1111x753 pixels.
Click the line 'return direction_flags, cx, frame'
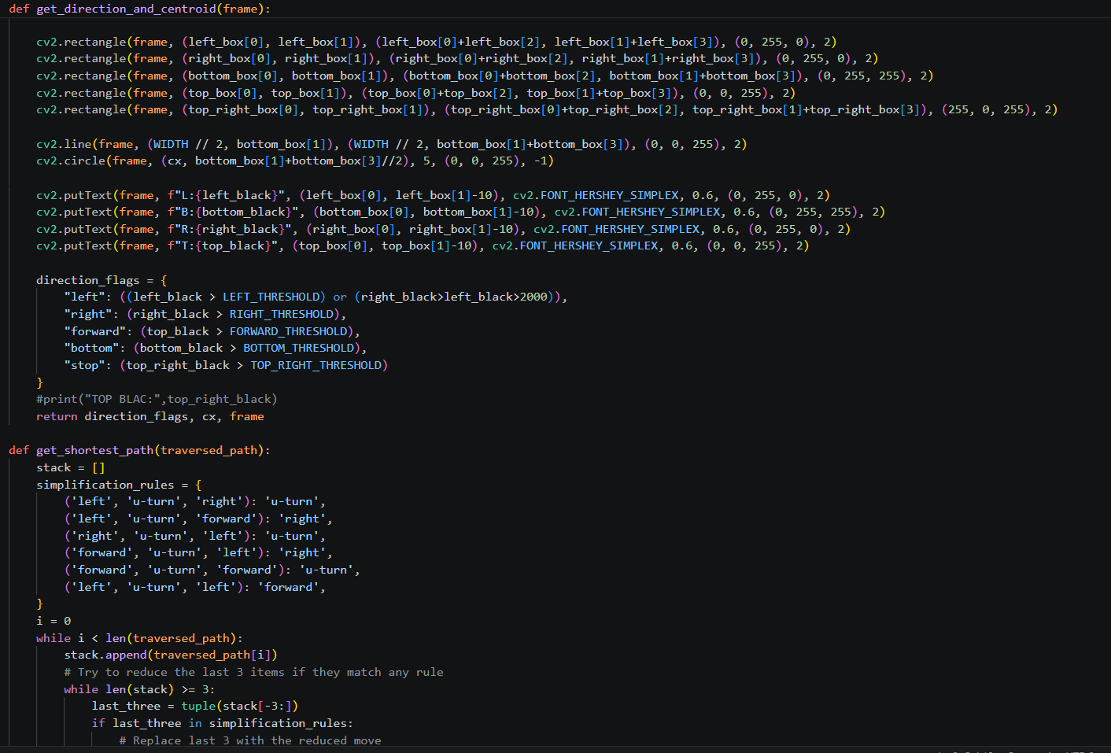[150, 416]
